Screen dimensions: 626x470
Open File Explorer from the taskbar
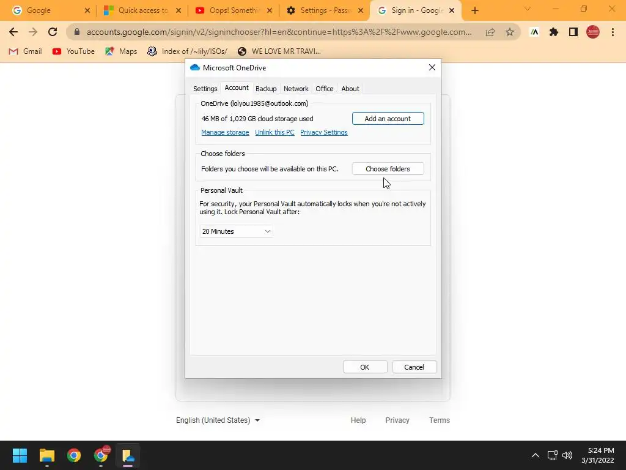click(x=46, y=455)
